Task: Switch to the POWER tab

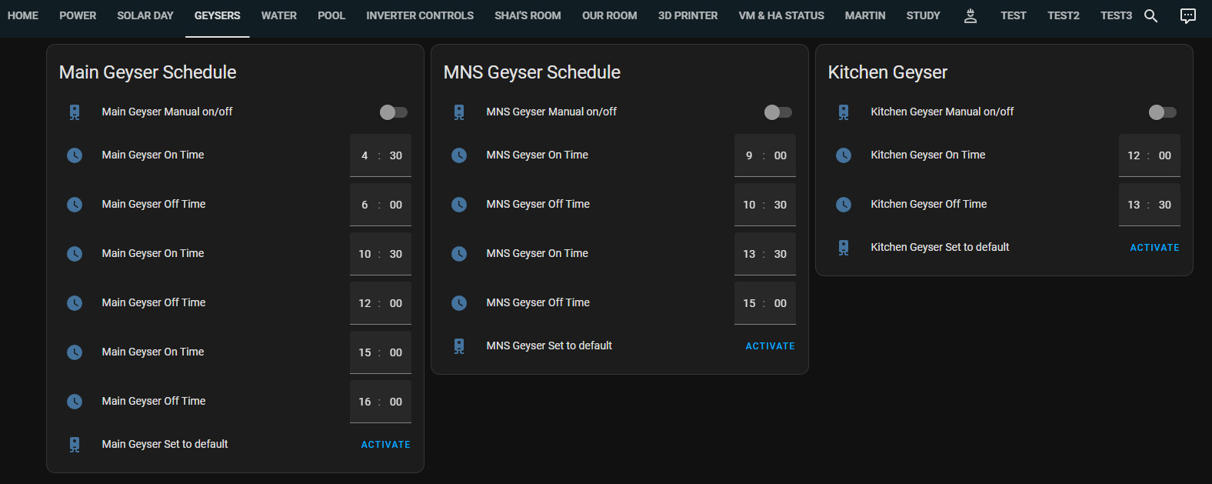Action: pyautogui.click(x=78, y=15)
